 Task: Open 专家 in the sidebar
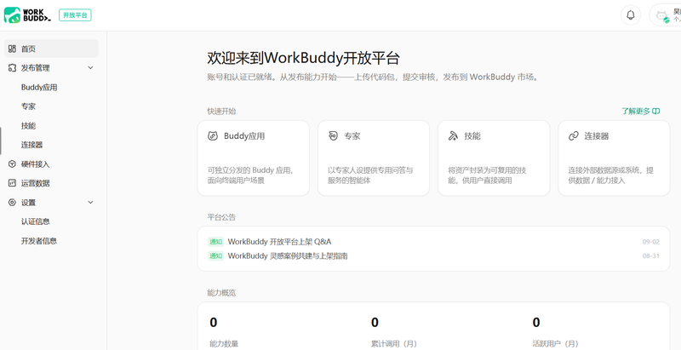(x=28, y=106)
